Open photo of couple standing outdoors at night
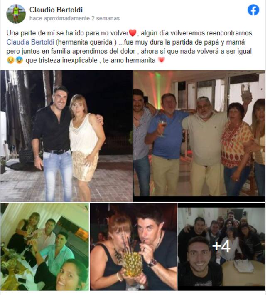 66,136
